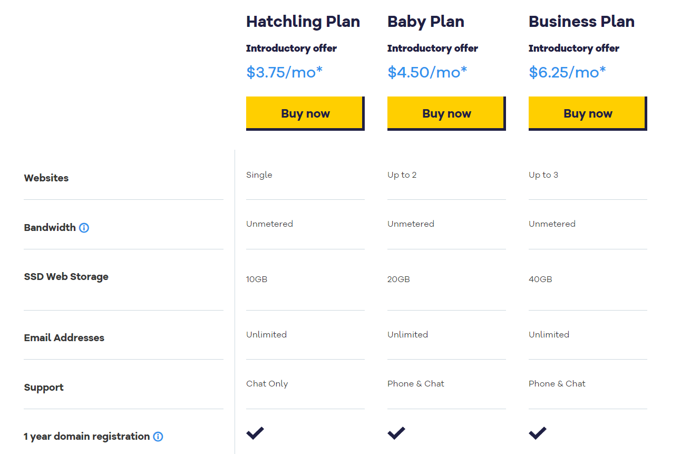
Task: Click Buy now for the Baby Plan
Action: tap(446, 113)
